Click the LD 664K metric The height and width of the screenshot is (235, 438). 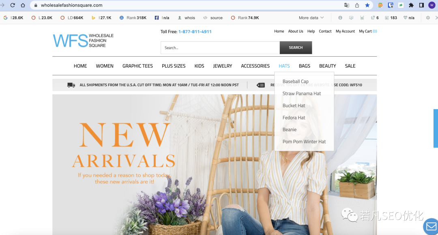tap(72, 17)
